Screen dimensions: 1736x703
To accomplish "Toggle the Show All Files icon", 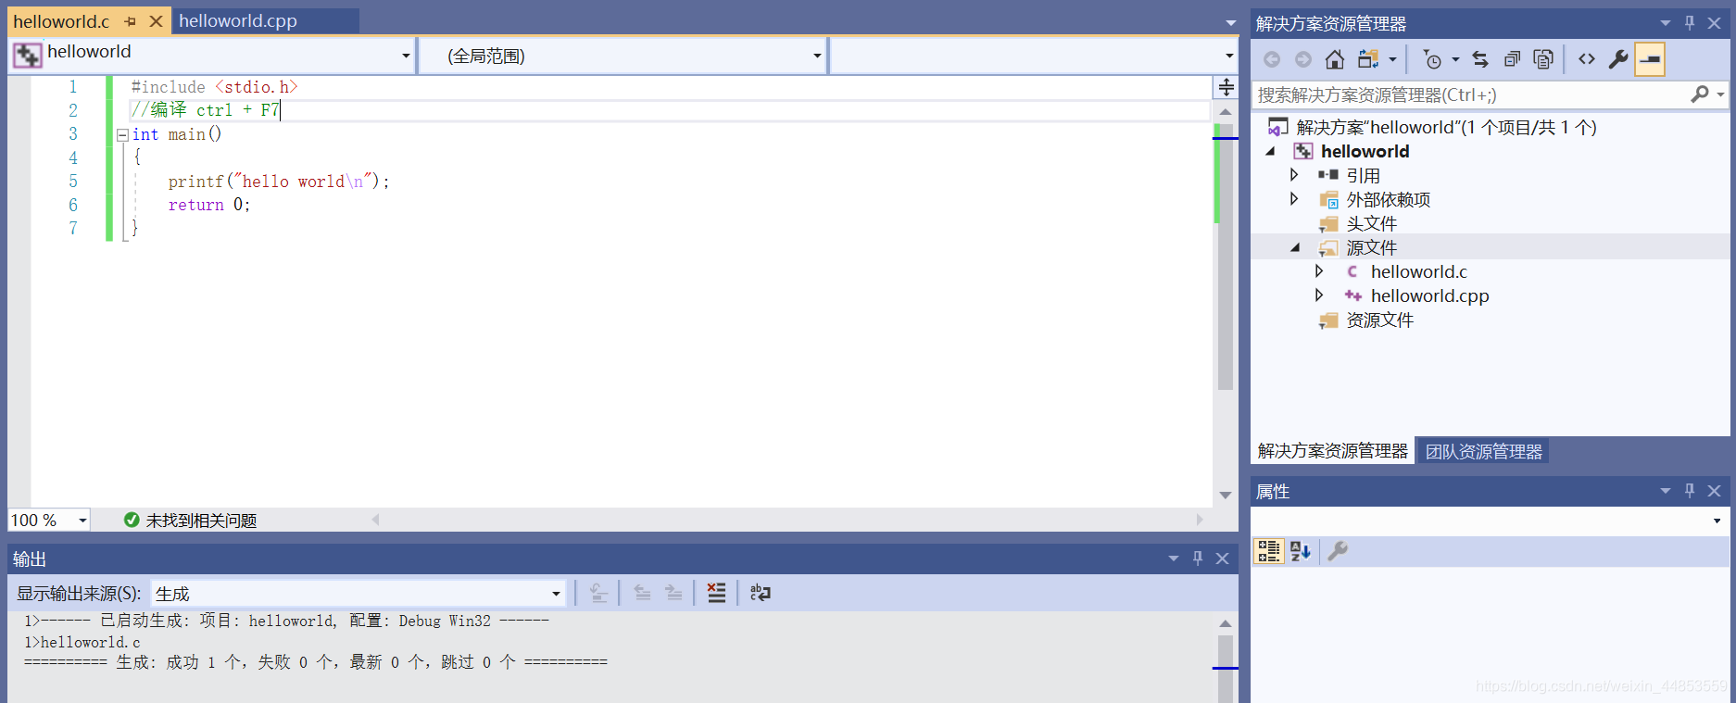I will point(1543,59).
